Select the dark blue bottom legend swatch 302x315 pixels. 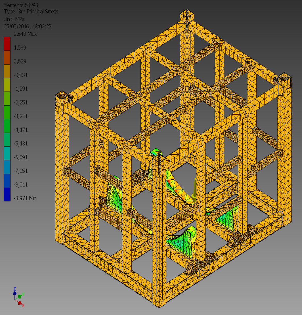7,194
